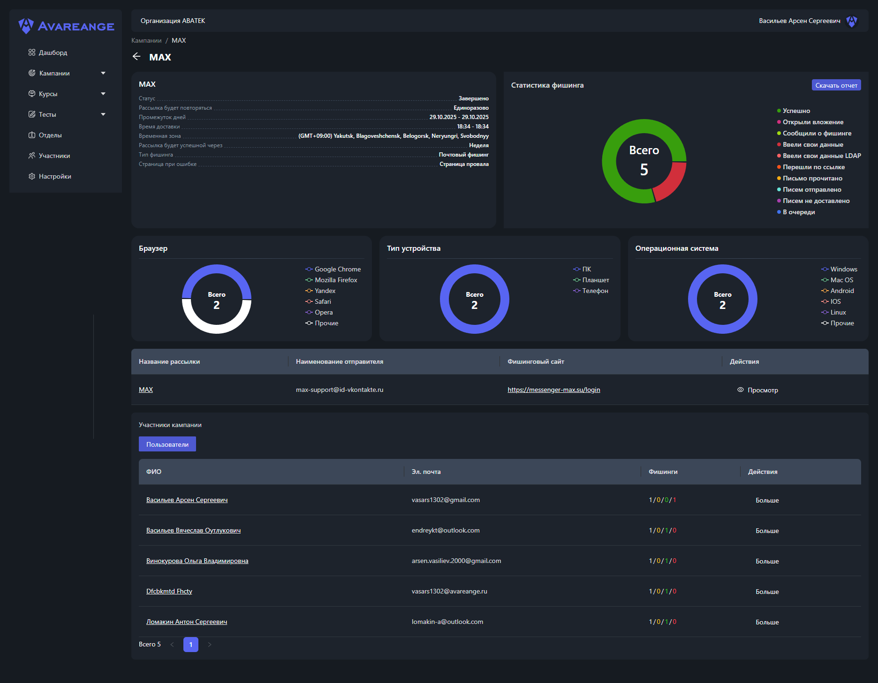Image resolution: width=878 pixels, height=683 pixels.
Task: Select the Пользователи tab
Action: point(167,444)
